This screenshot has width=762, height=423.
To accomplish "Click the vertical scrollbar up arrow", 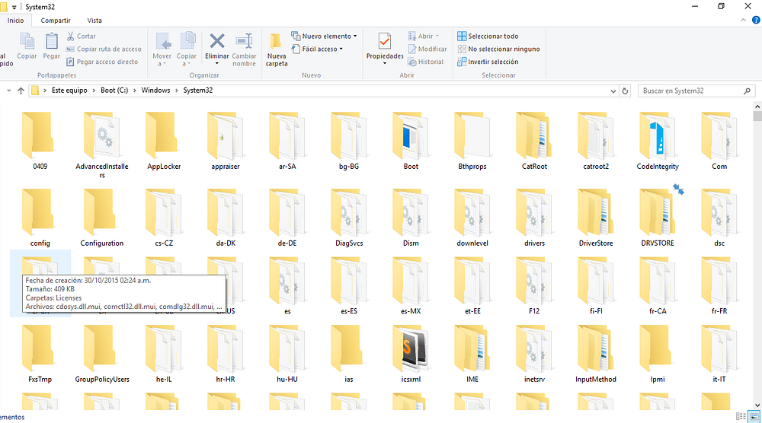I will (757, 107).
